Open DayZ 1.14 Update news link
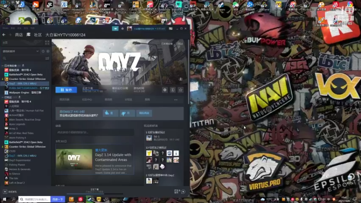 tap(113, 157)
